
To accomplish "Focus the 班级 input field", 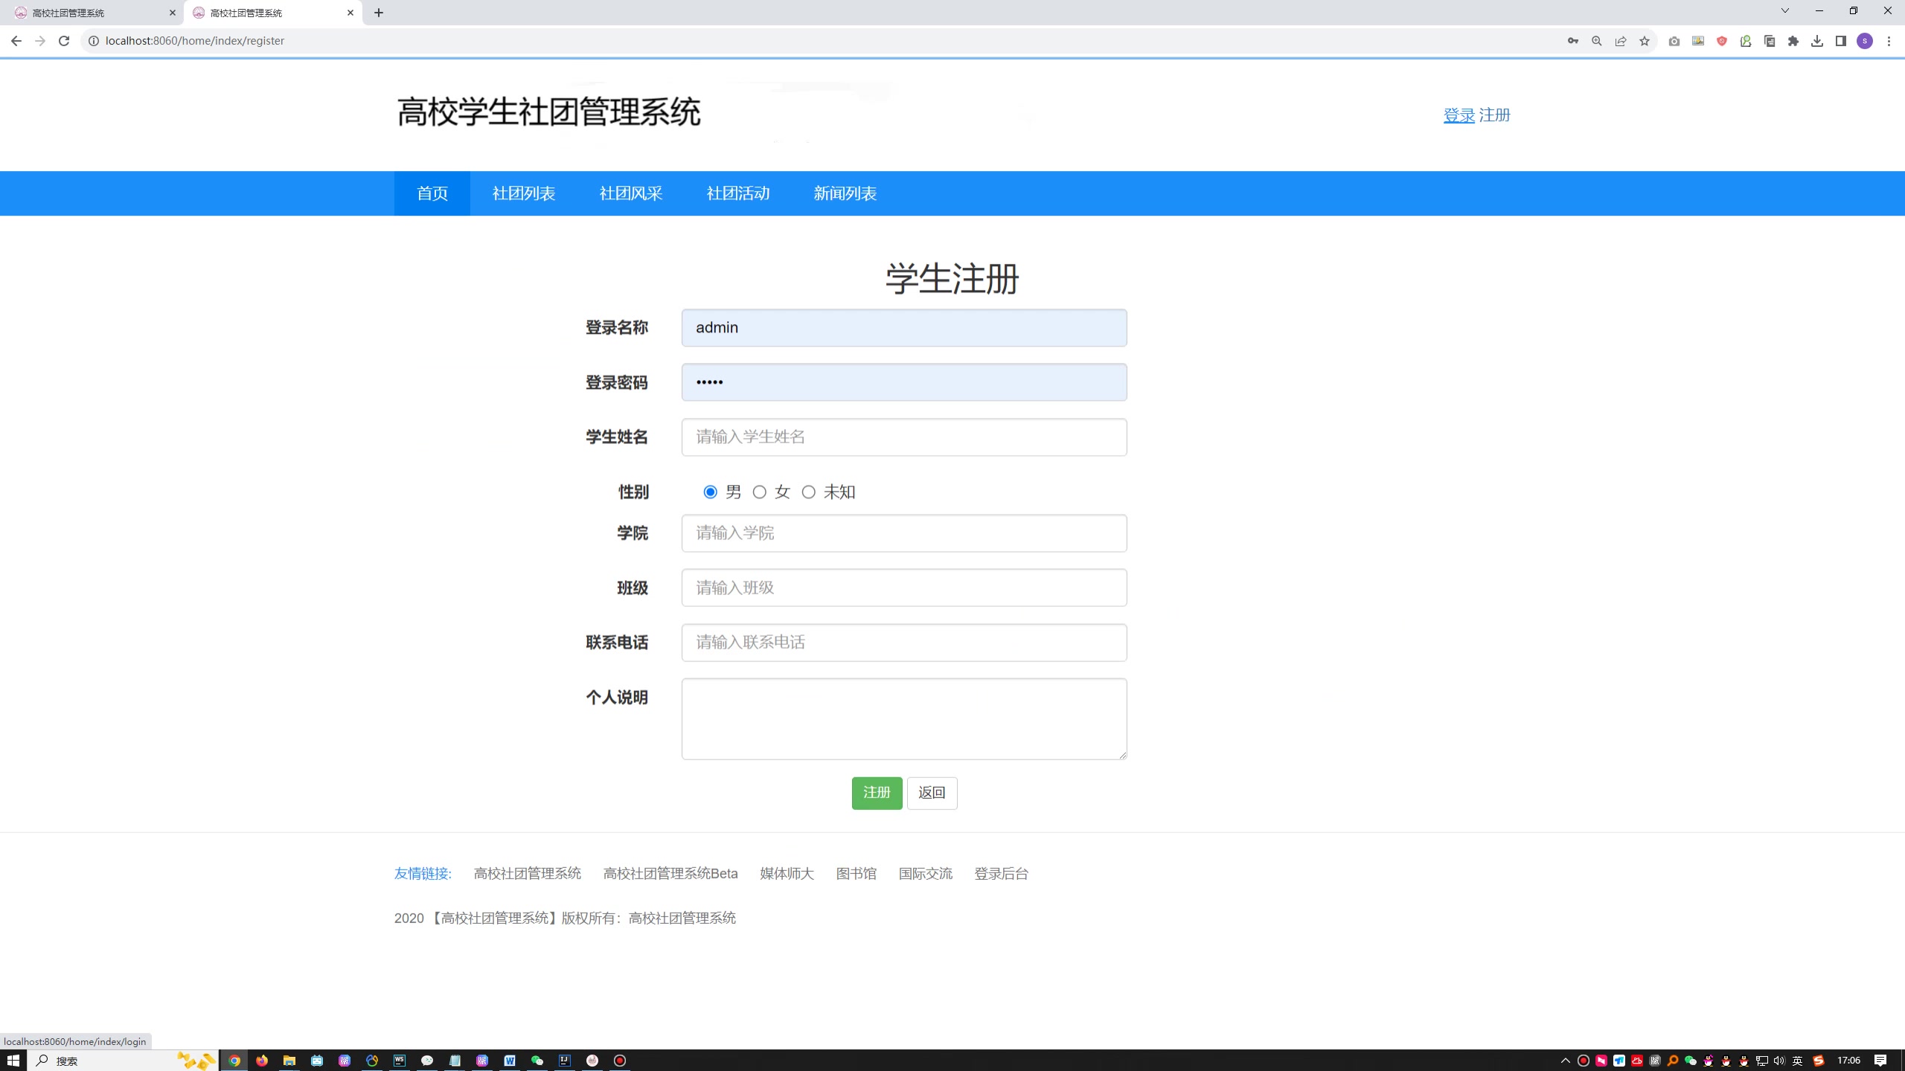I will [904, 588].
